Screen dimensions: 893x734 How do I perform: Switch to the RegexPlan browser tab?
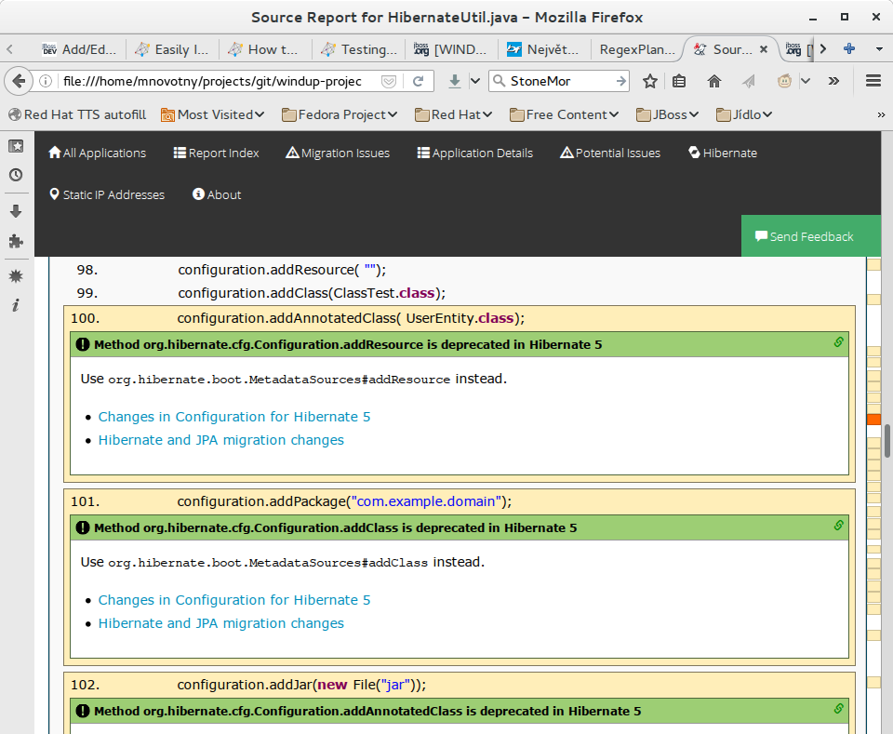(636, 49)
